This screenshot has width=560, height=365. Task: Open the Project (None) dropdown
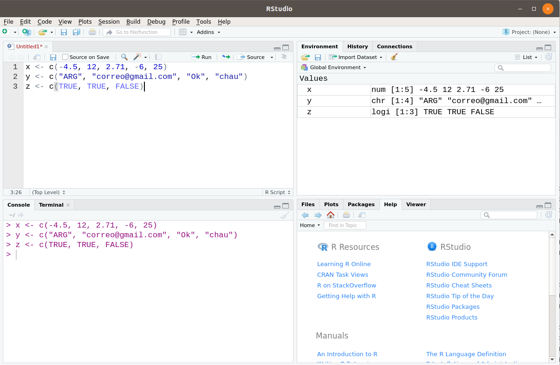(530, 32)
